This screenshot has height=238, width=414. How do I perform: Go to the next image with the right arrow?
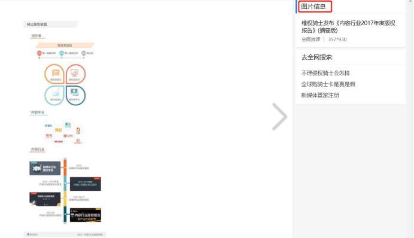pyautogui.click(x=280, y=117)
